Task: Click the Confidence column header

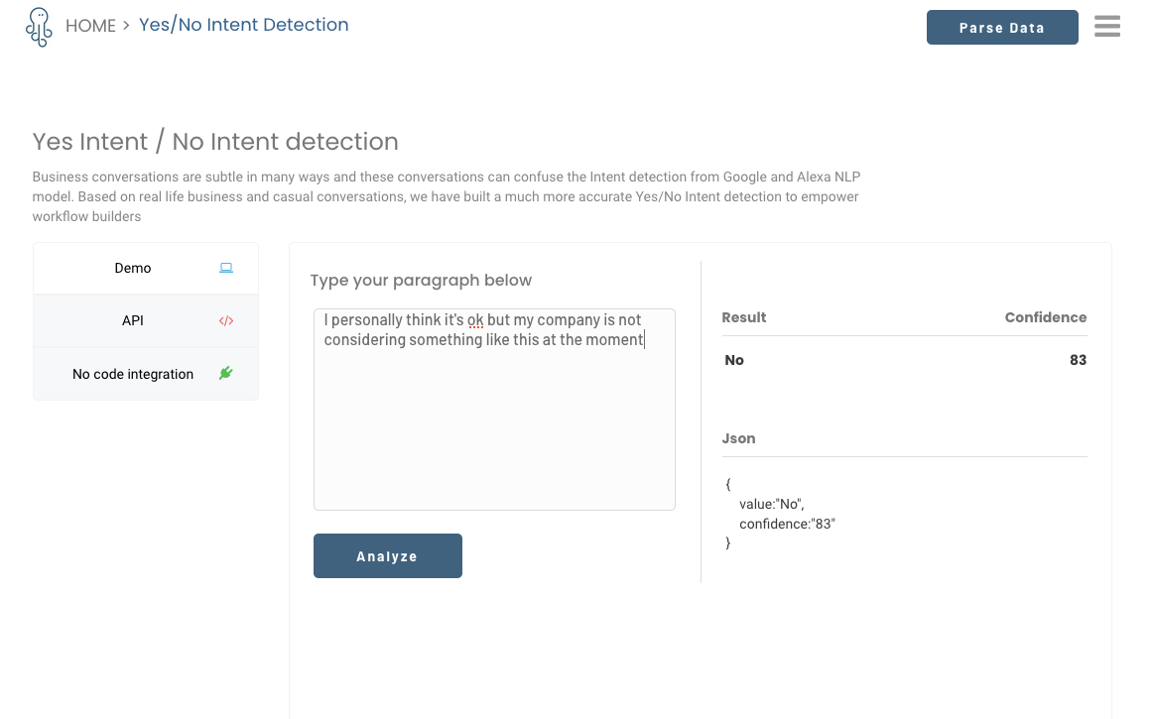Action: click(1045, 317)
